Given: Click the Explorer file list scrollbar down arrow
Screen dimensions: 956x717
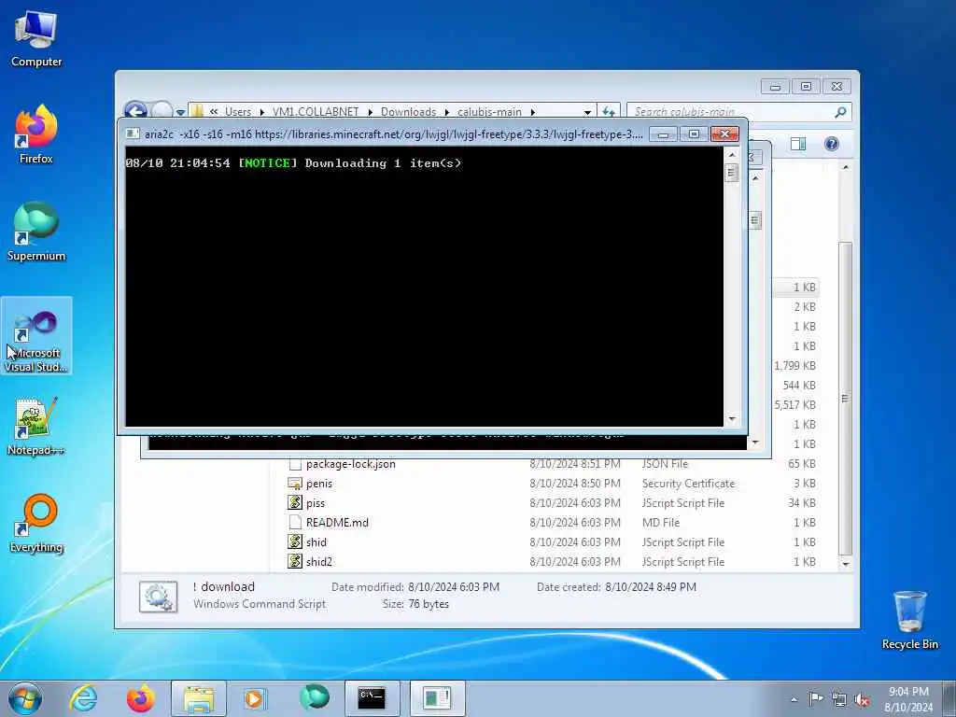Looking at the screenshot, I should tap(845, 564).
